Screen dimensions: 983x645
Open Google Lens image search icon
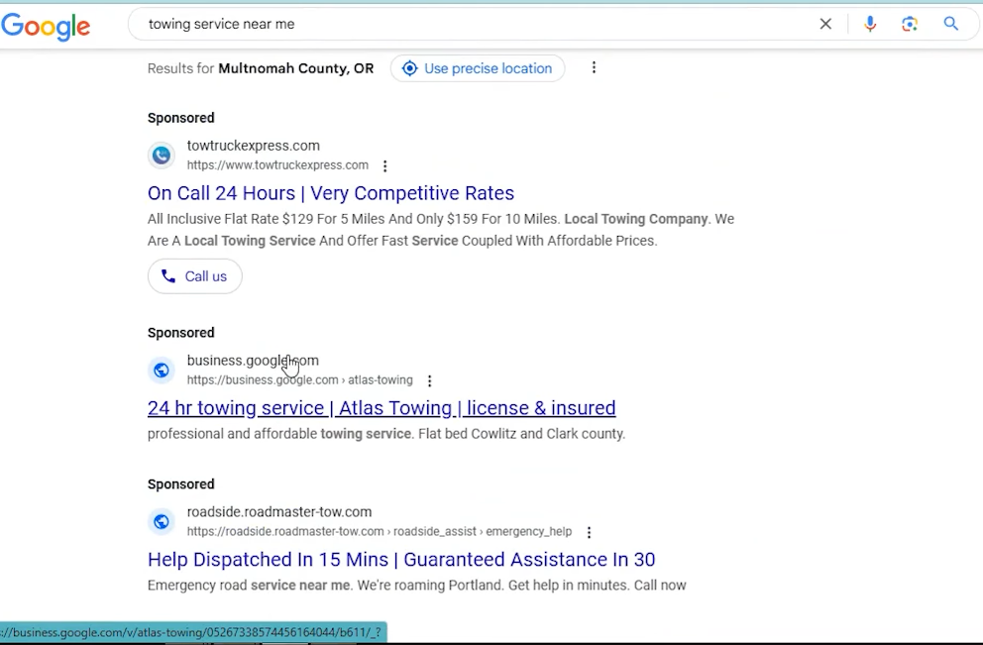(910, 24)
